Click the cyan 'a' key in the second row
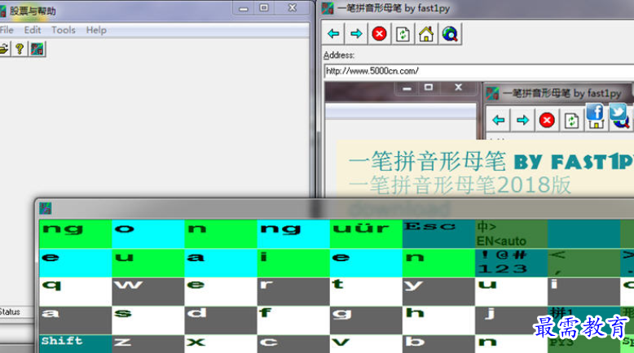634x353 pixels. click(221, 263)
